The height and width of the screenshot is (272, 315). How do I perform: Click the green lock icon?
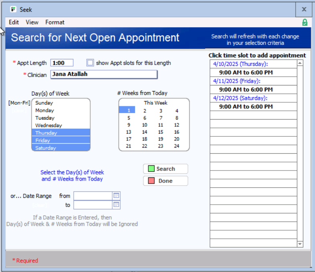305,22
